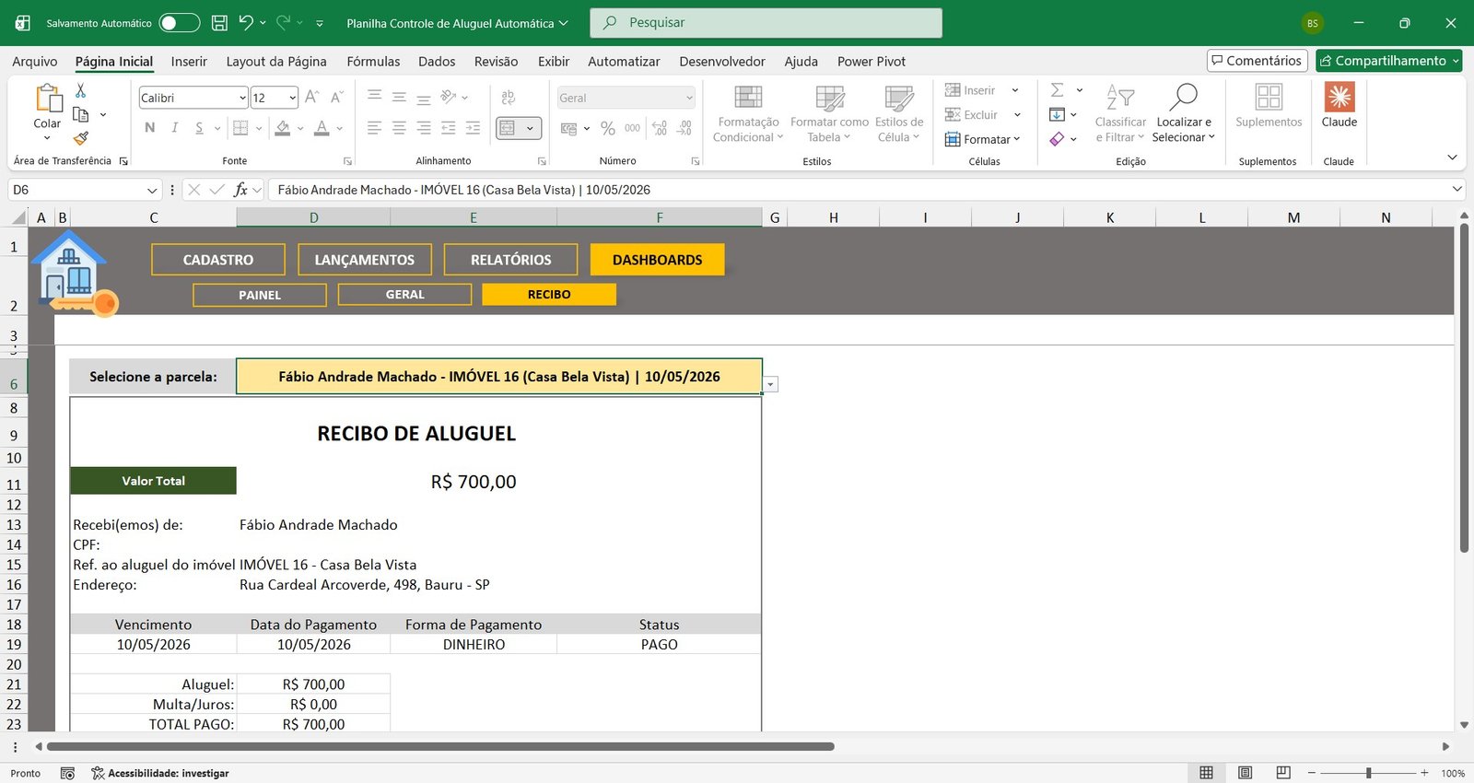Click the Font Color A swatch
1474x783 pixels.
point(322,128)
